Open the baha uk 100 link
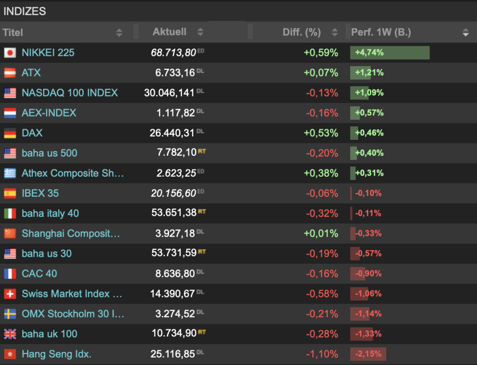Screen dimensions: 477x365 click(x=49, y=334)
